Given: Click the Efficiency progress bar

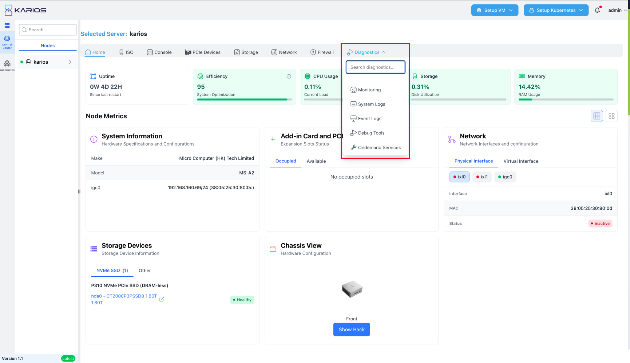Looking at the screenshot, I should pyautogui.click(x=245, y=99).
